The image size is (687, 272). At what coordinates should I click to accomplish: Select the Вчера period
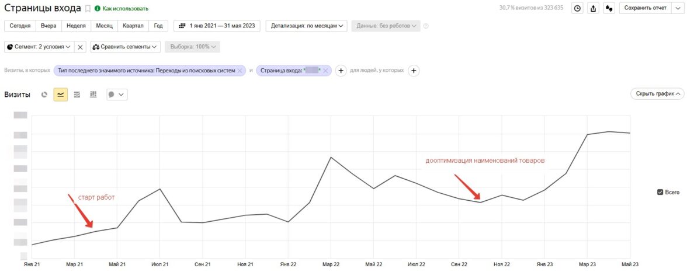tap(48, 26)
